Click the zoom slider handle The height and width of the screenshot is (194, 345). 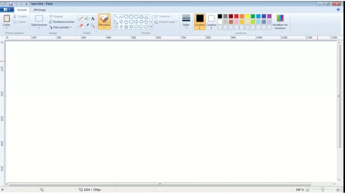pyautogui.click(x=322, y=189)
